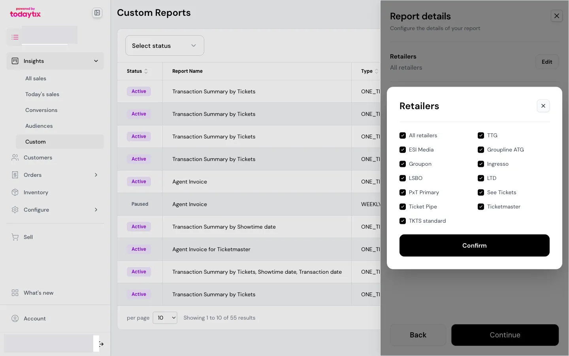The image size is (569, 356).
Task: Open Conversions in sidebar
Action: pyautogui.click(x=41, y=110)
